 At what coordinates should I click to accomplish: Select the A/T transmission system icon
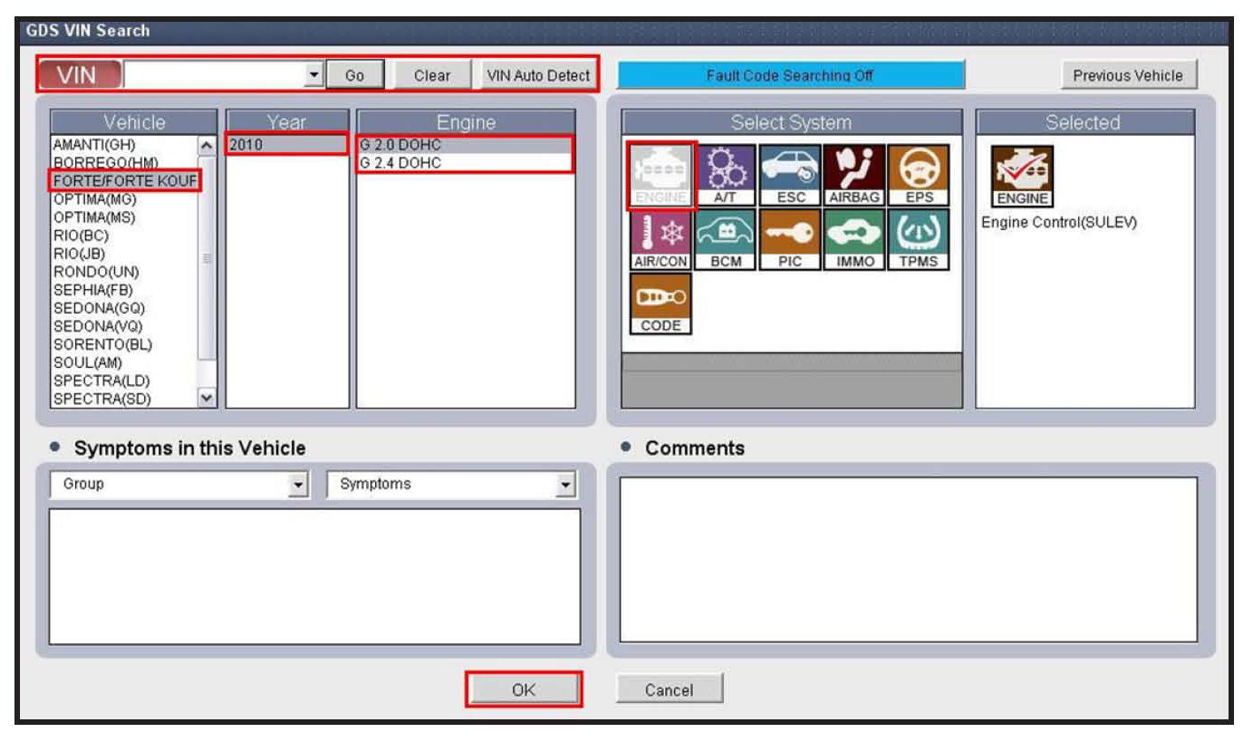(x=725, y=174)
